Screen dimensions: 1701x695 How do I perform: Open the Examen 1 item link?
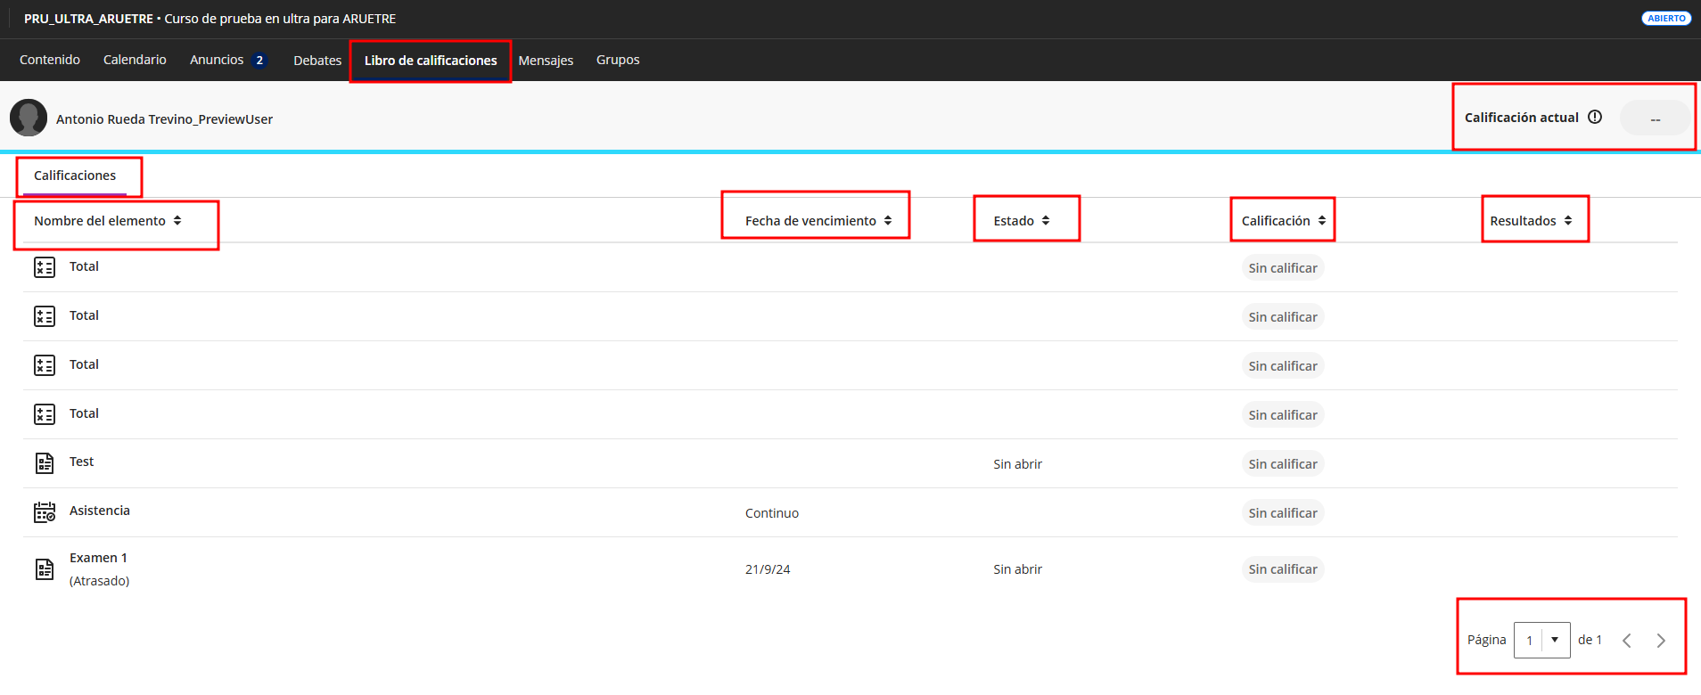98,558
